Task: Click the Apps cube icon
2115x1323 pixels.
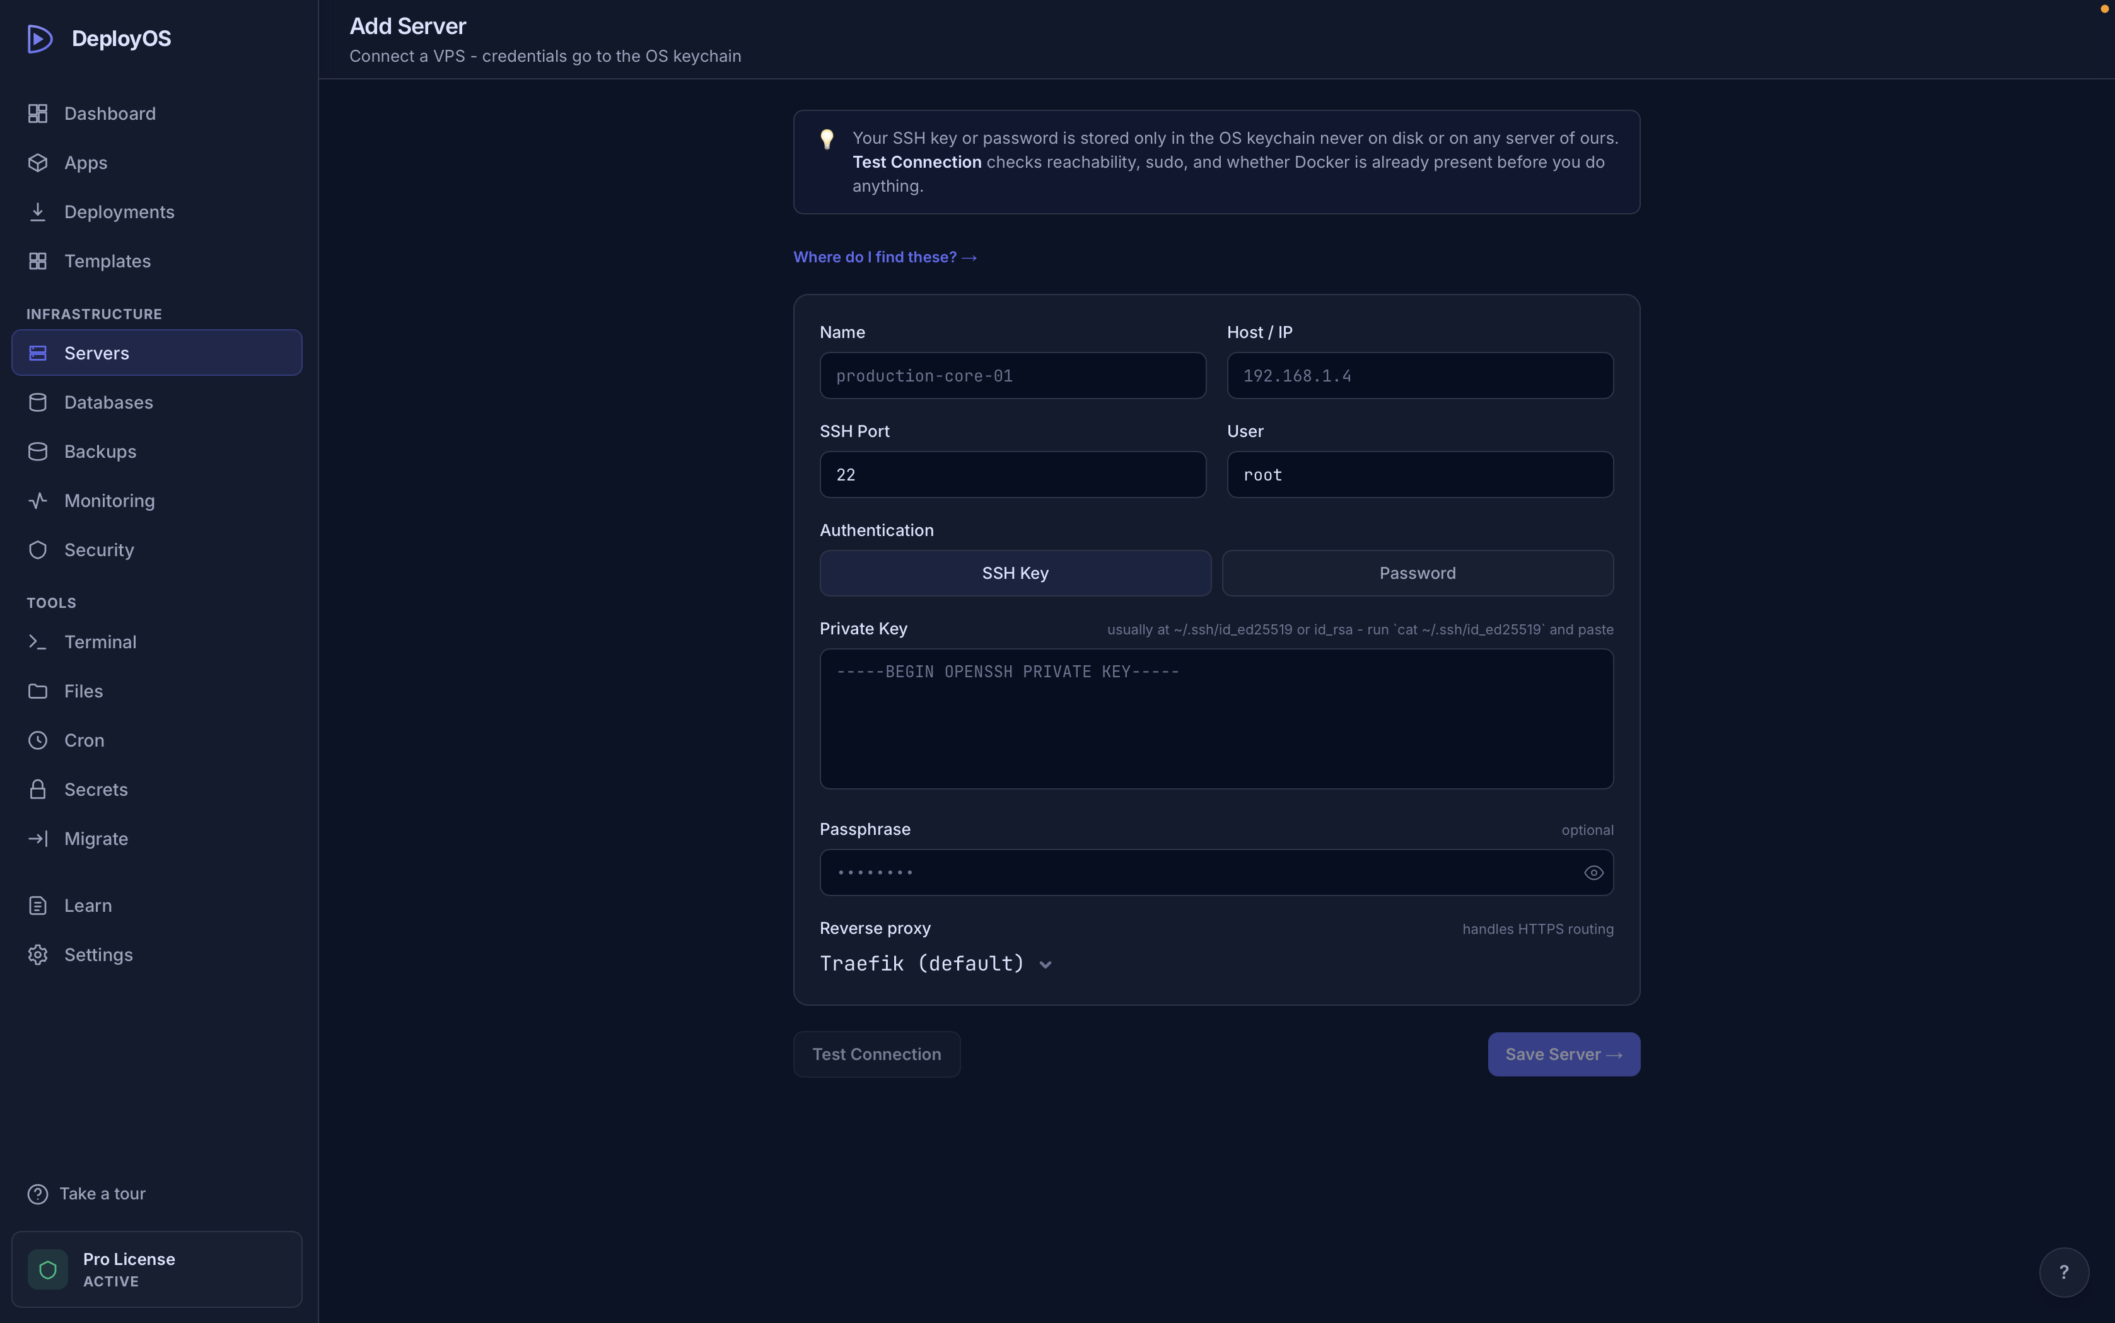Action: pos(38,163)
